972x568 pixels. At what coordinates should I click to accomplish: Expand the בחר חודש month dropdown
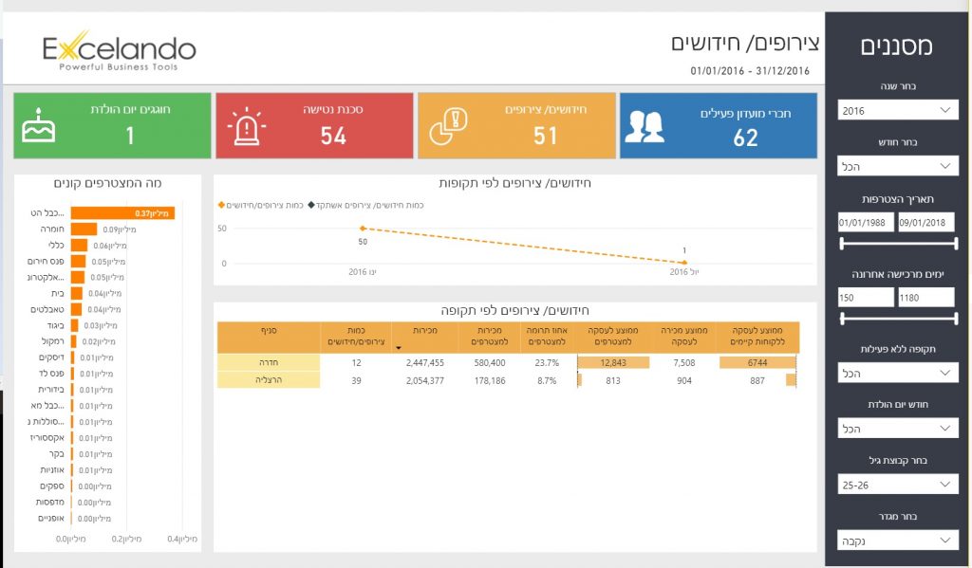(897, 167)
